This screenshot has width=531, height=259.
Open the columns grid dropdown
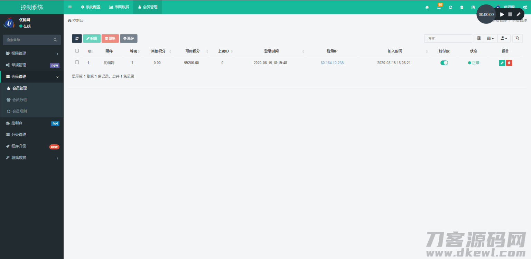click(x=490, y=38)
